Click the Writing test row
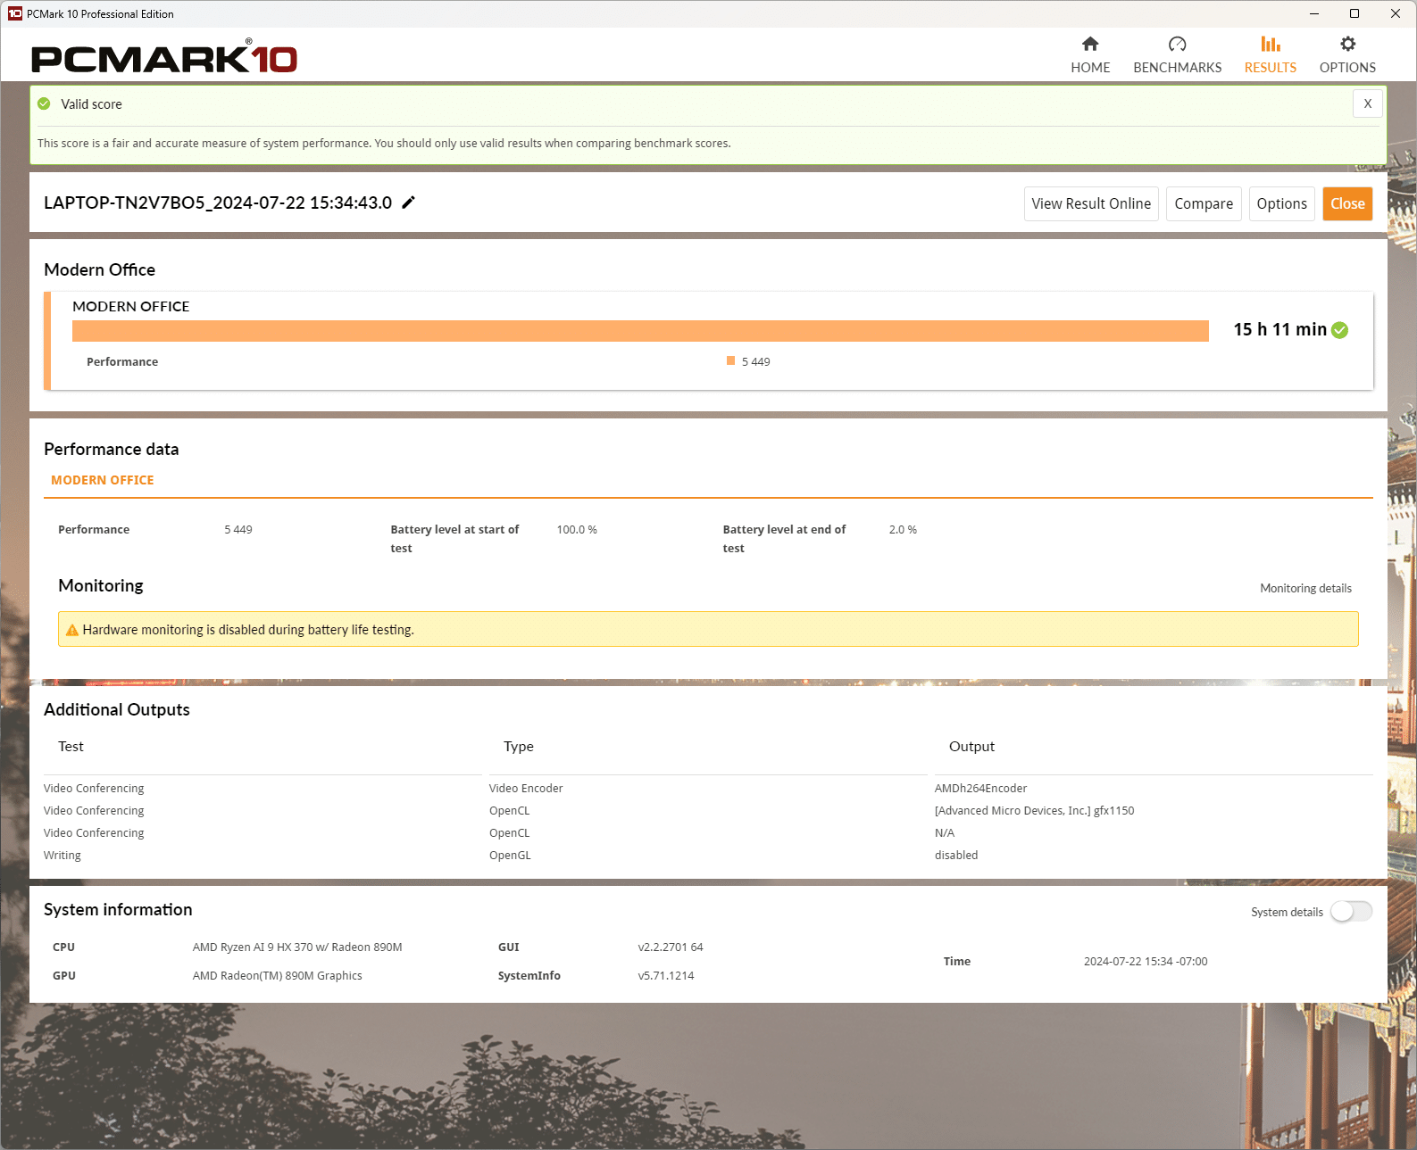Image resolution: width=1417 pixels, height=1150 pixels. (63, 855)
